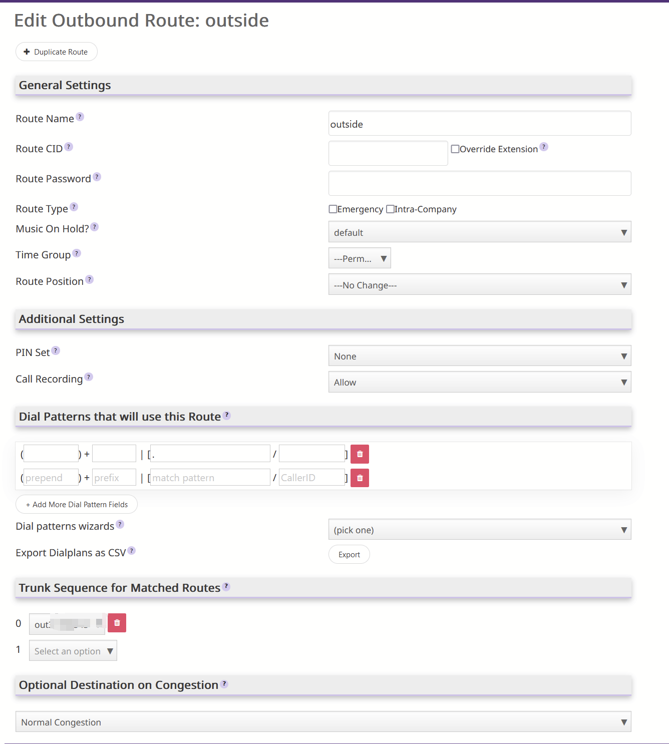The height and width of the screenshot is (744, 669).
Task: Click the Route CID input field
Action: 388,153
